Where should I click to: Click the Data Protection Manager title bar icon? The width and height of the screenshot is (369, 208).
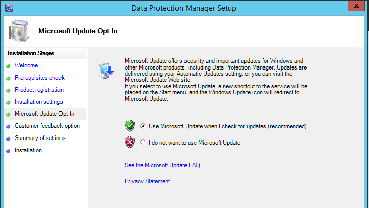click(9, 8)
